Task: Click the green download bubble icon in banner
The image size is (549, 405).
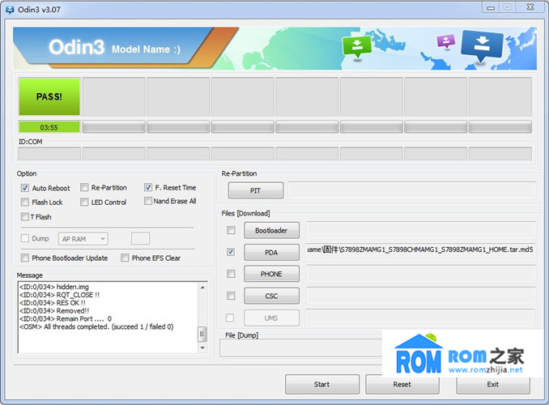Action: [x=357, y=47]
